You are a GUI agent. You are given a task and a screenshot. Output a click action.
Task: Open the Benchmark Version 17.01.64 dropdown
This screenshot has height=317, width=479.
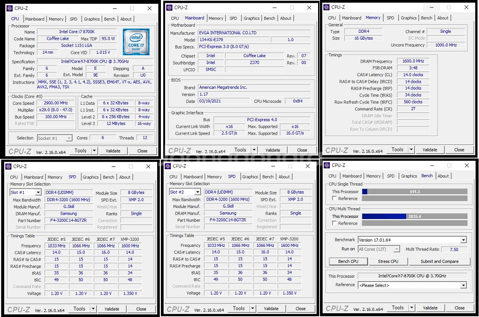tap(464, 240)
